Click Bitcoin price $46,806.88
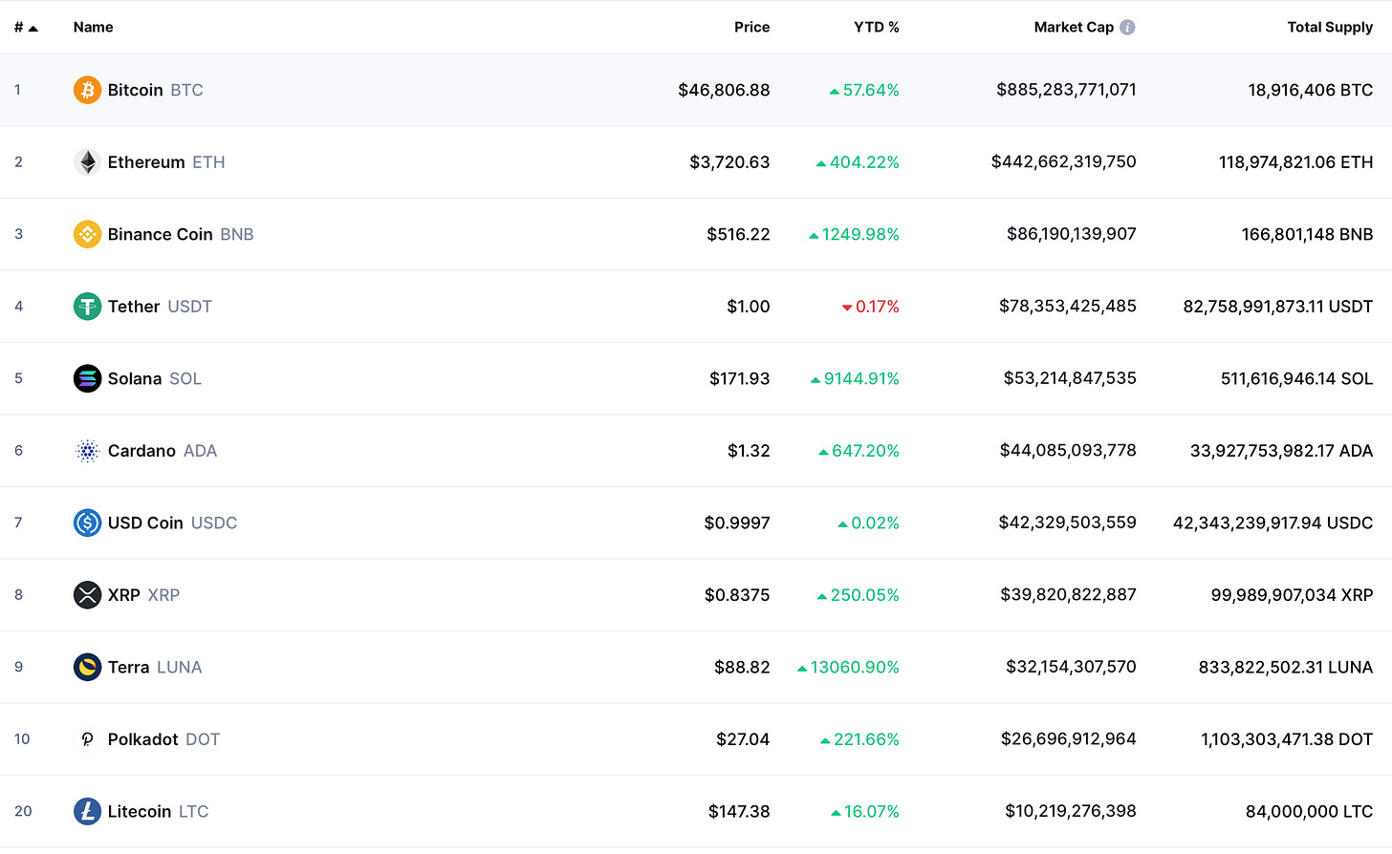The width and height of the screenshot is (1392, 854). pos(724,90)
